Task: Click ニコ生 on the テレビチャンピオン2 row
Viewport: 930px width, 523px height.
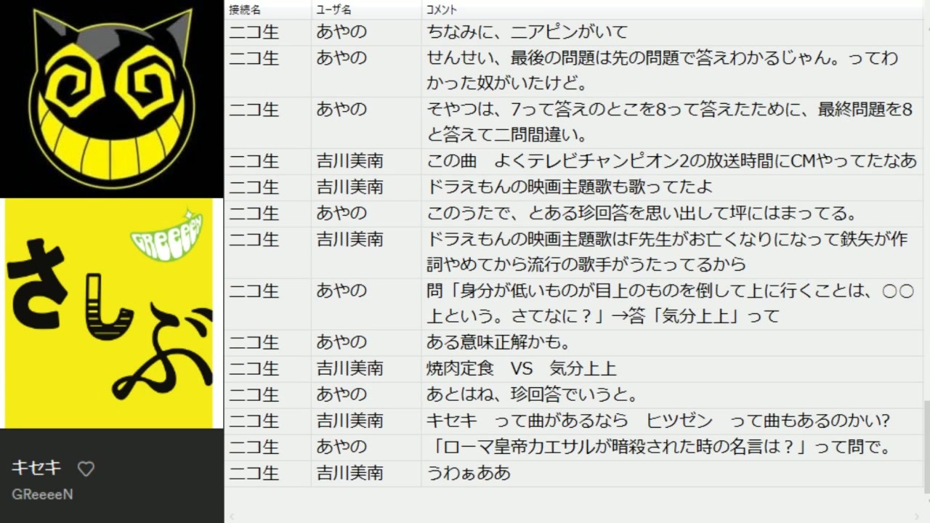Action: point(254,162)
